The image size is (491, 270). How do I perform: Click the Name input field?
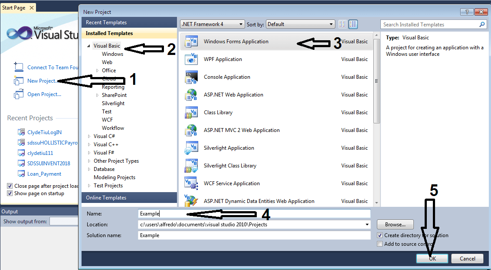(254, 213)
